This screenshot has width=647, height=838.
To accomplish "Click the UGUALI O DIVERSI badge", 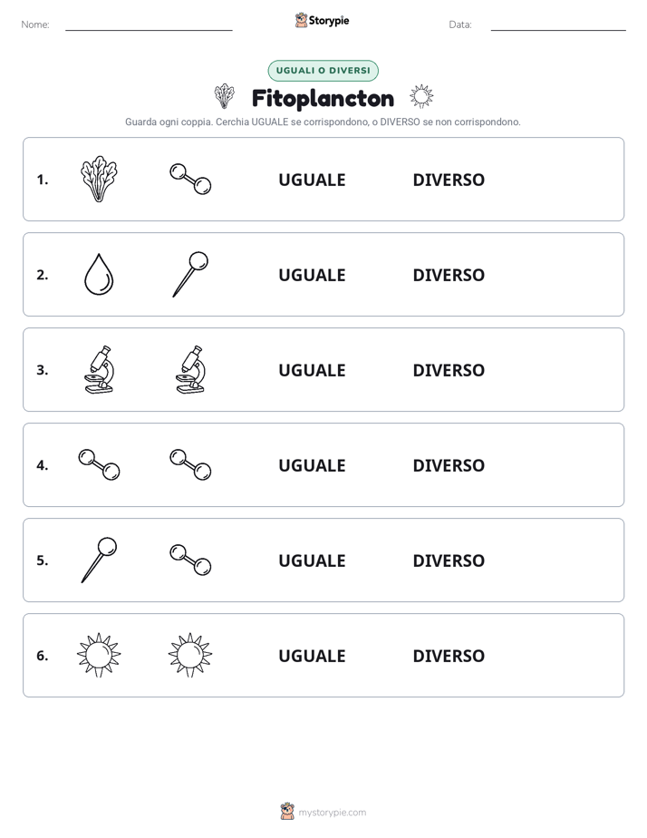I will 323,71.
